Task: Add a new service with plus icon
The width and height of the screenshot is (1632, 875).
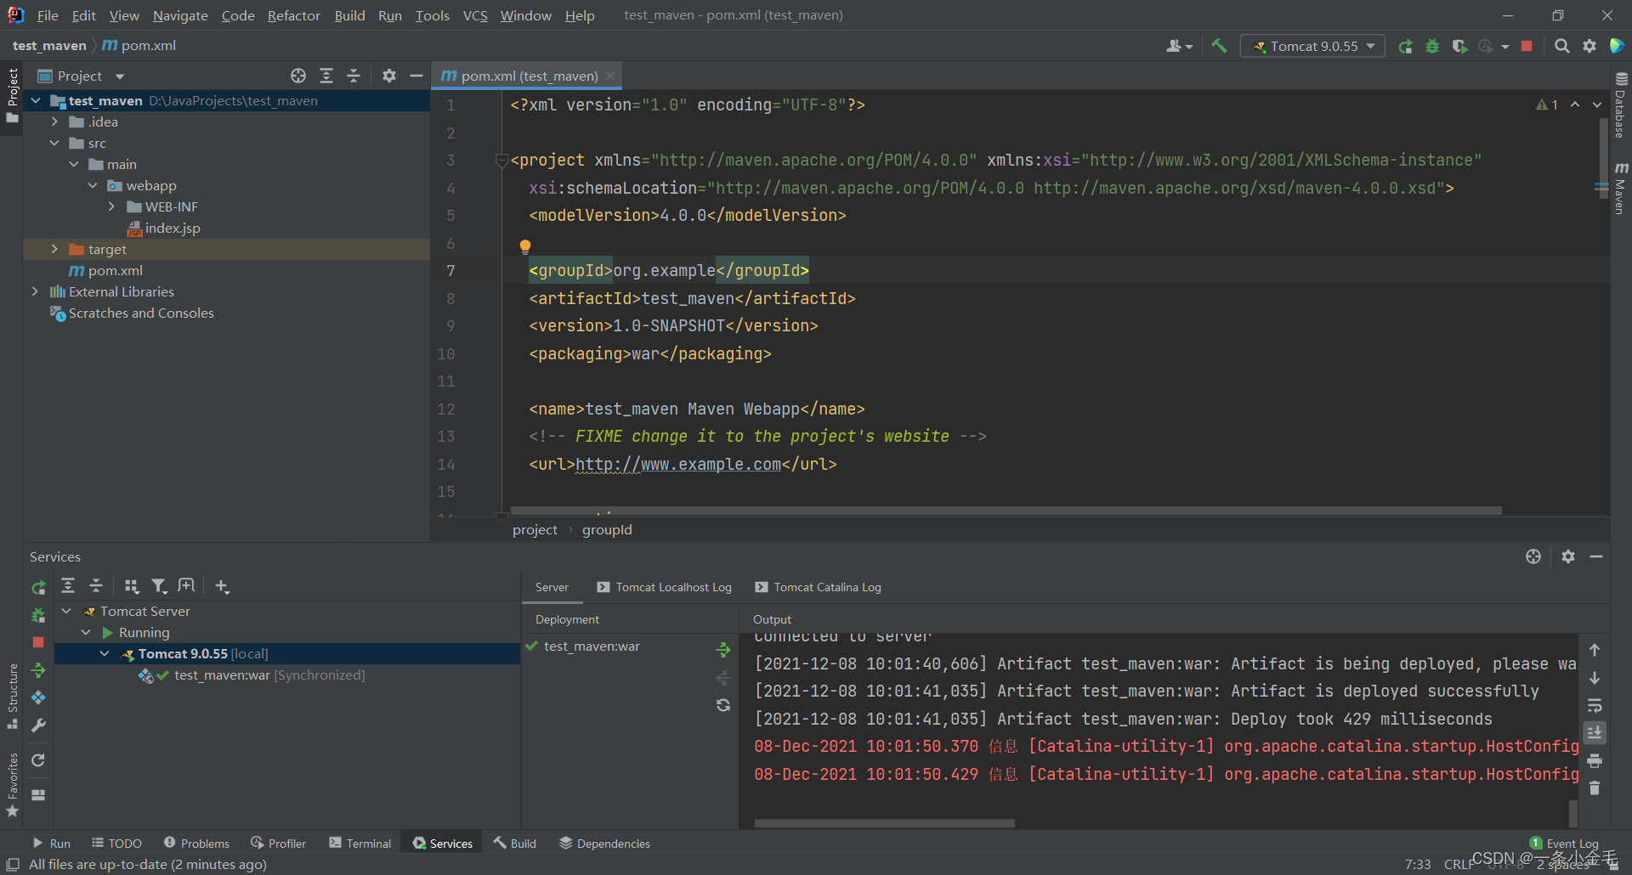Action: coord(222,585)
